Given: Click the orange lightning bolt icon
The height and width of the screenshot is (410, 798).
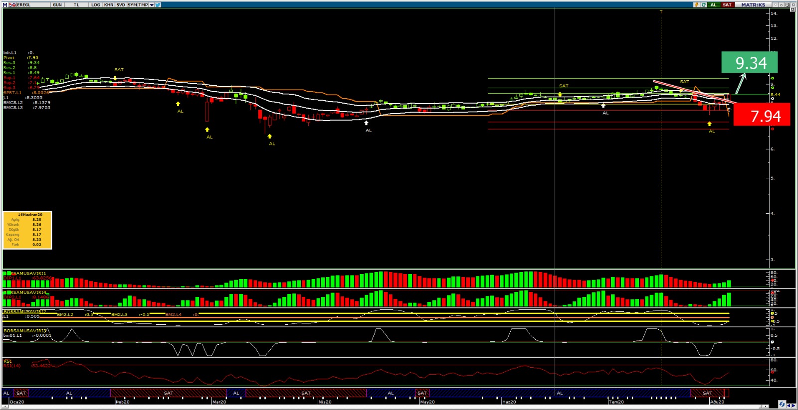Looking at the screenshot, I should [x=696, y=4].
